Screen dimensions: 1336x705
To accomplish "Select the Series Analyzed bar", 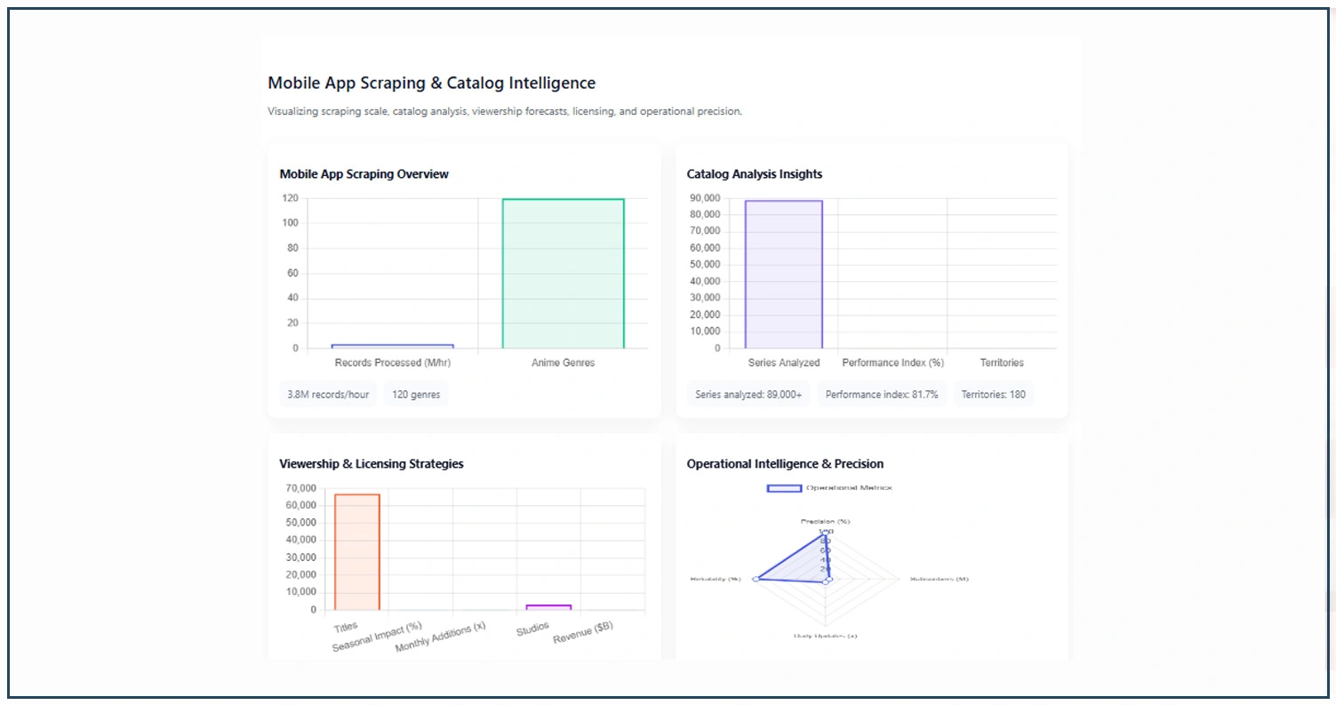I will click(x=784, y=276).
